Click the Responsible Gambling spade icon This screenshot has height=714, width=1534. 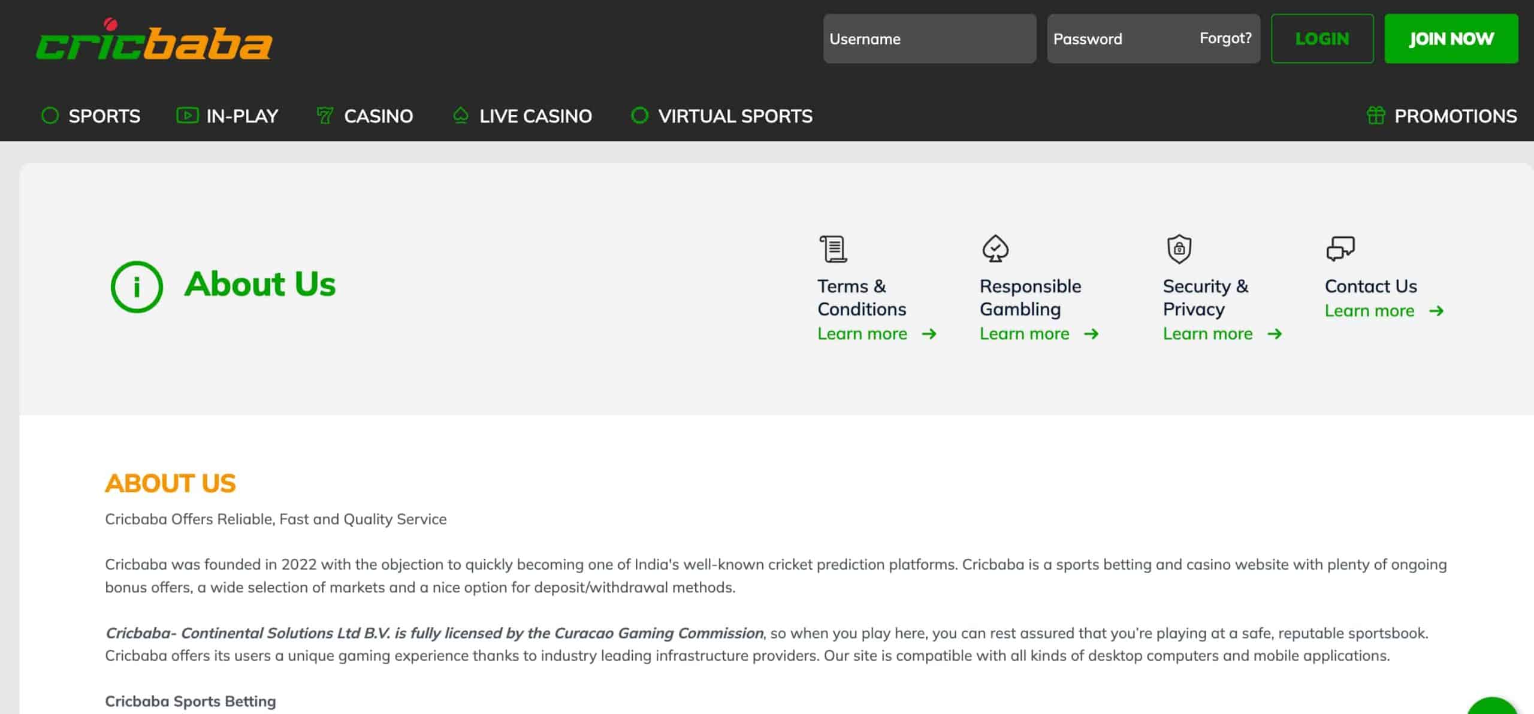click(x=995, y=249)
